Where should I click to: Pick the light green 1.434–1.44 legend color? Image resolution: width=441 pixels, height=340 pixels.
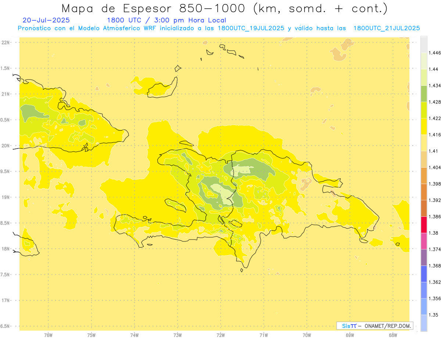pyautogui.click(x=424, y=77)
